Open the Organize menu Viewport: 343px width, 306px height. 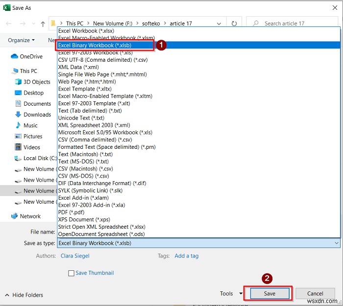[x=21, y=40]
